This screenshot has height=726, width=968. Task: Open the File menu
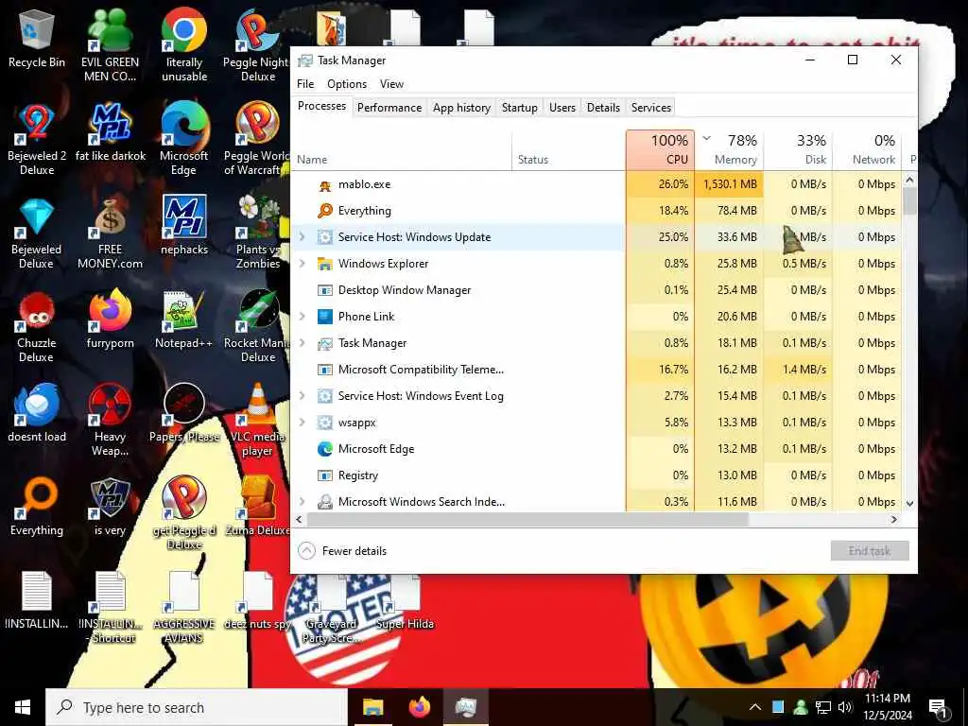pos(305,84)
